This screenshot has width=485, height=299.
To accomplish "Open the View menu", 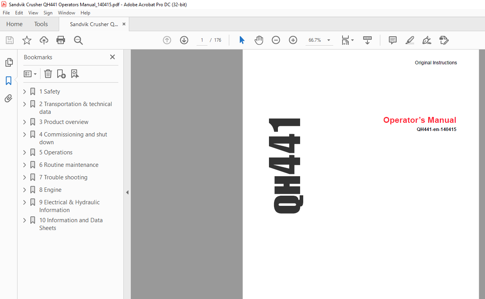I will pos(33,13).
